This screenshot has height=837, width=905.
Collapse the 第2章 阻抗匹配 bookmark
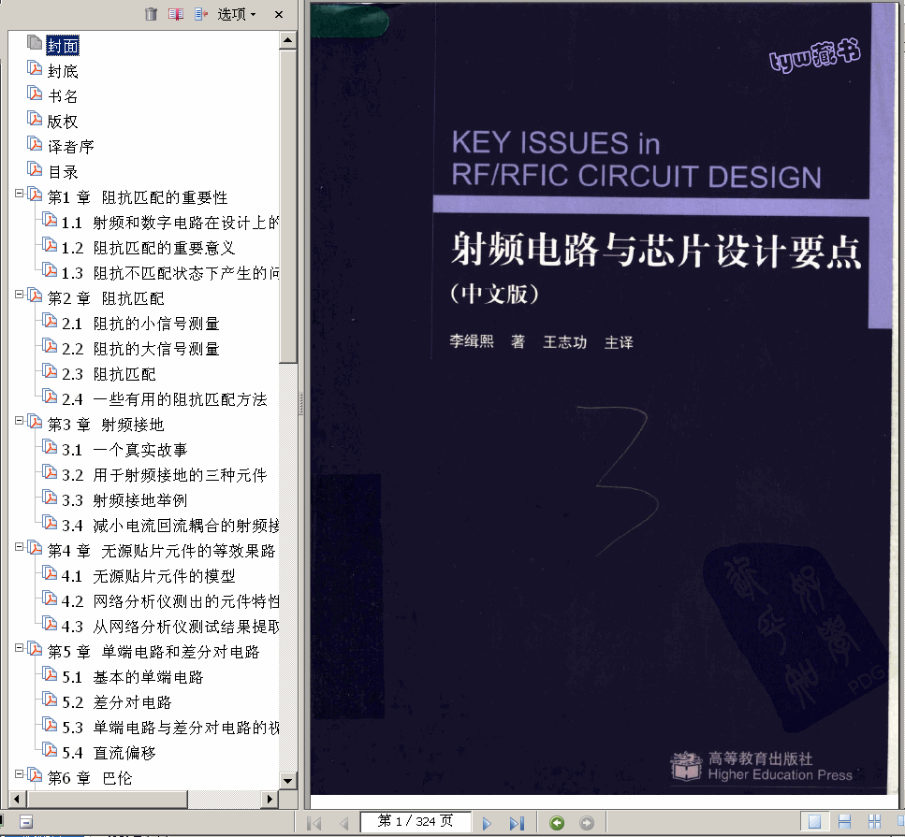click(19, 295)
